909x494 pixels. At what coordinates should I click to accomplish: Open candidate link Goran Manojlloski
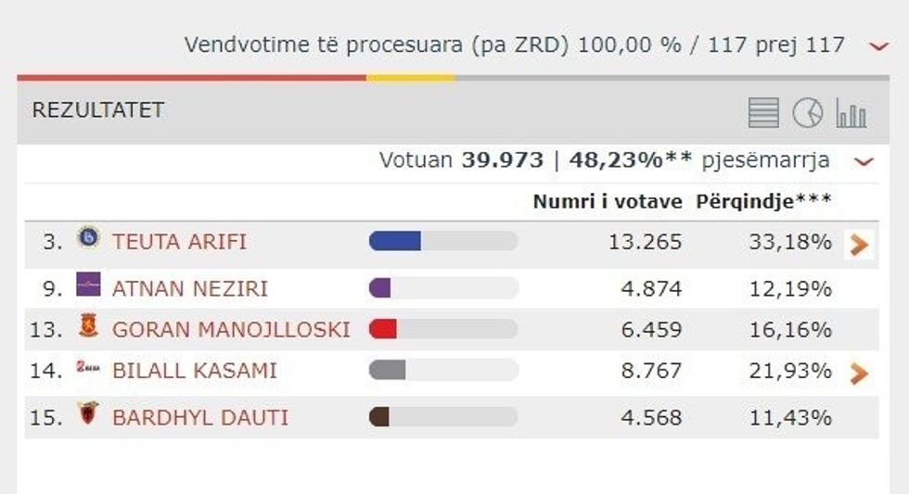(231, 329)
